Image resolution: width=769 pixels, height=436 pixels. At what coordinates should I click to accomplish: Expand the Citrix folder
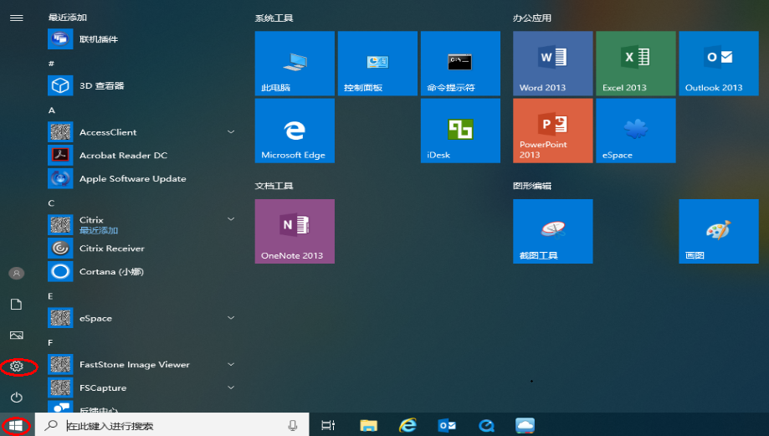click(x=230, y=219)
